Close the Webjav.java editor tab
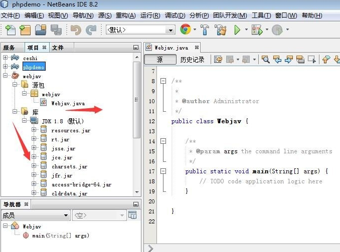 197,47
